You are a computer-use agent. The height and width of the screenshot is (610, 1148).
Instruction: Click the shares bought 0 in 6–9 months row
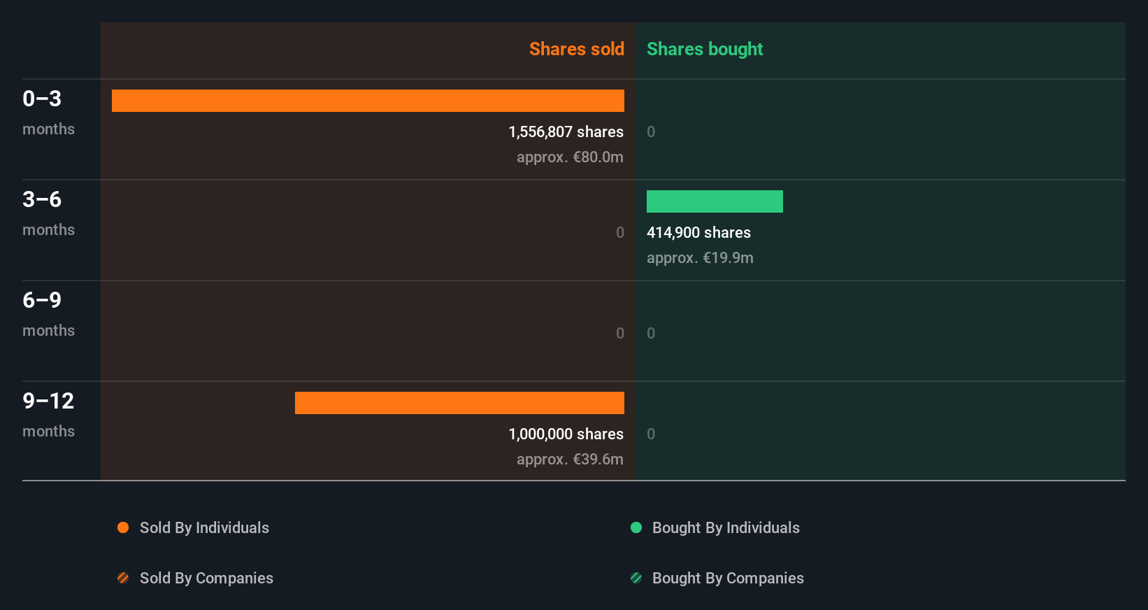[651, 333]
